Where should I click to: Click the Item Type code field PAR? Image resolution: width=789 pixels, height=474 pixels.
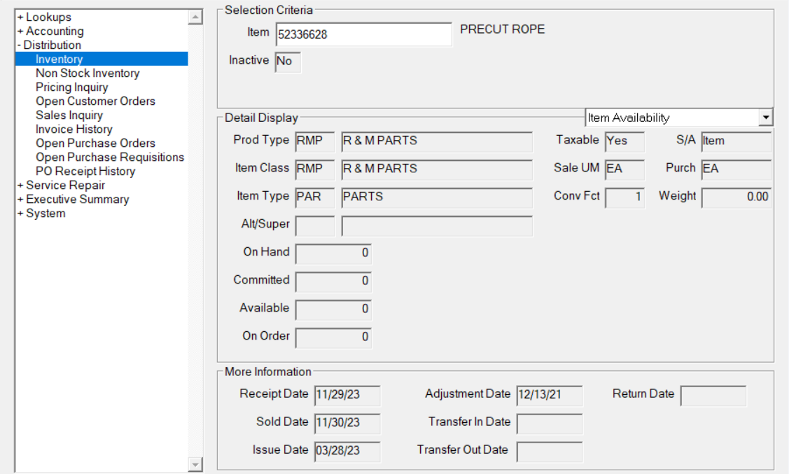tap(315, 197)
